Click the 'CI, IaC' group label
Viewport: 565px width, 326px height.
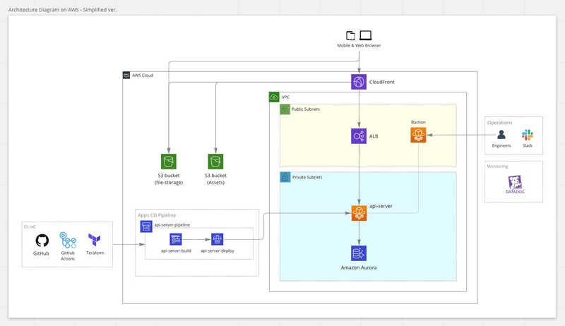[x=30, y=227]
